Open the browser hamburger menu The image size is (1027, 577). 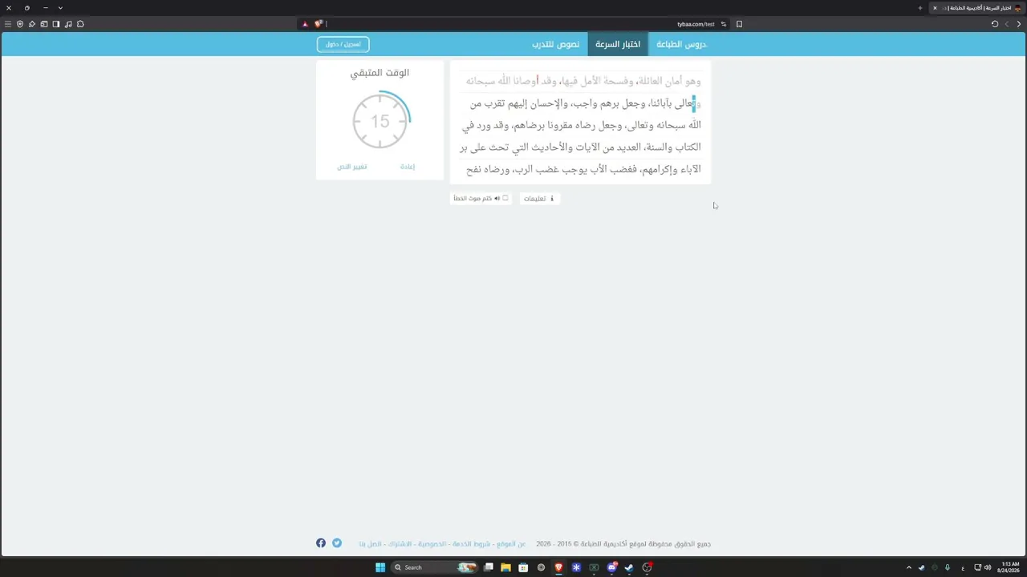pos(8,24)
